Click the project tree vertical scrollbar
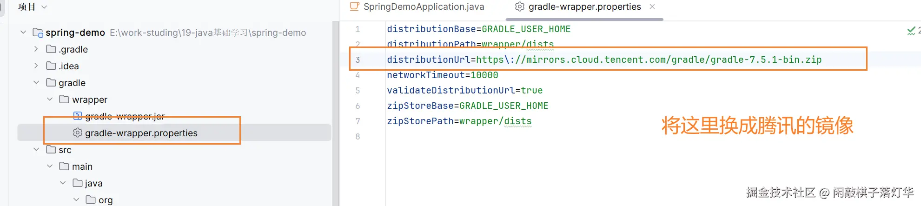The image size is (921, 206). (x=336, y=113)
